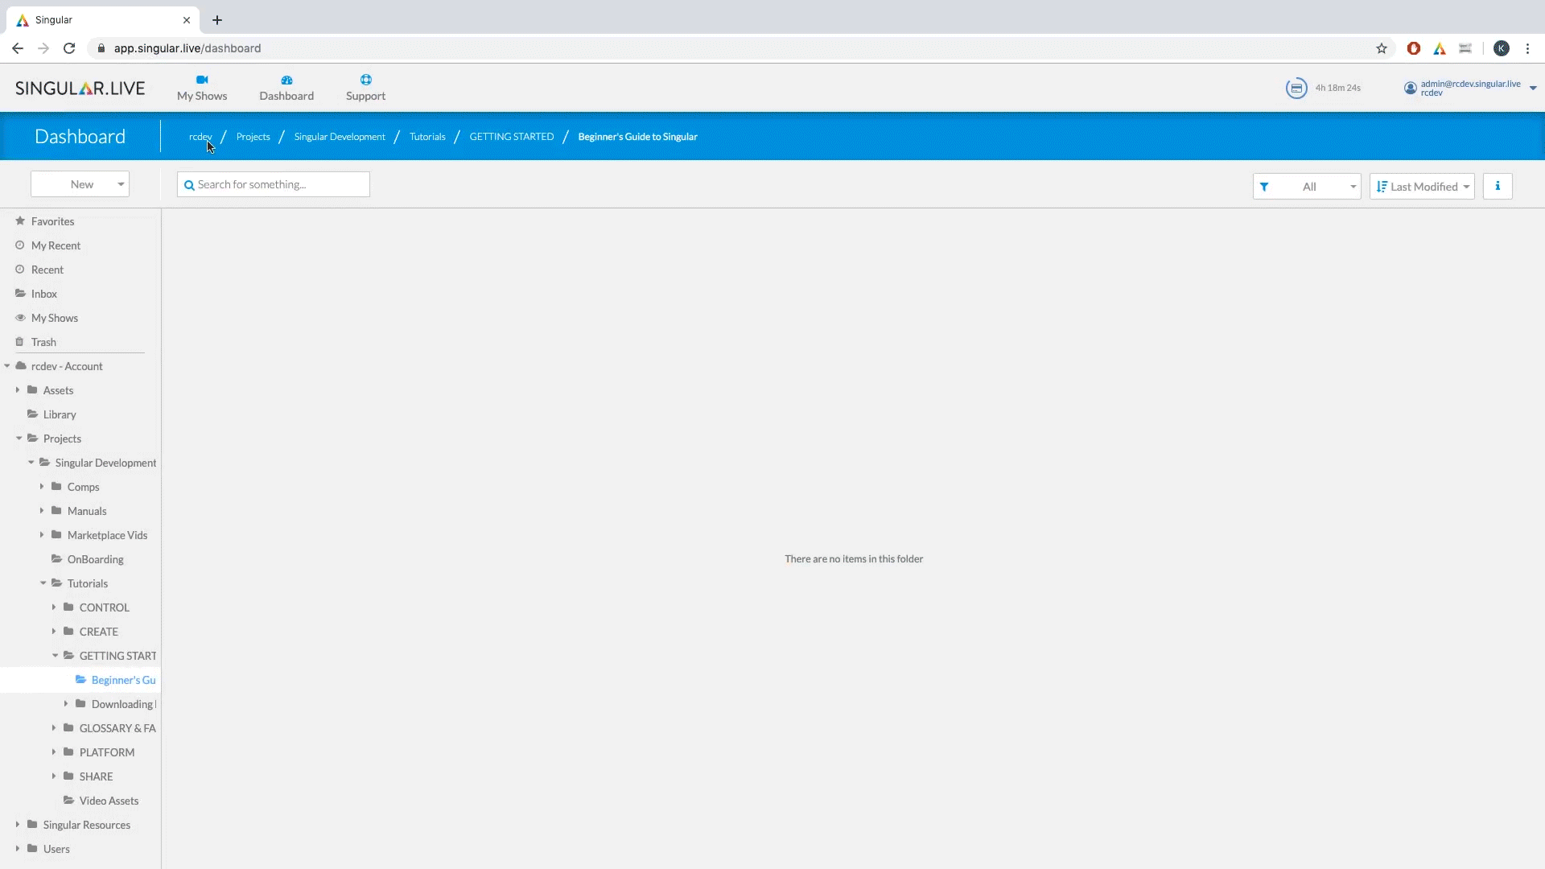The image size is (1545, 869).
Task: Click Beginner's Guide to Singular breadcrumb
Action: (x=637, y=137)
